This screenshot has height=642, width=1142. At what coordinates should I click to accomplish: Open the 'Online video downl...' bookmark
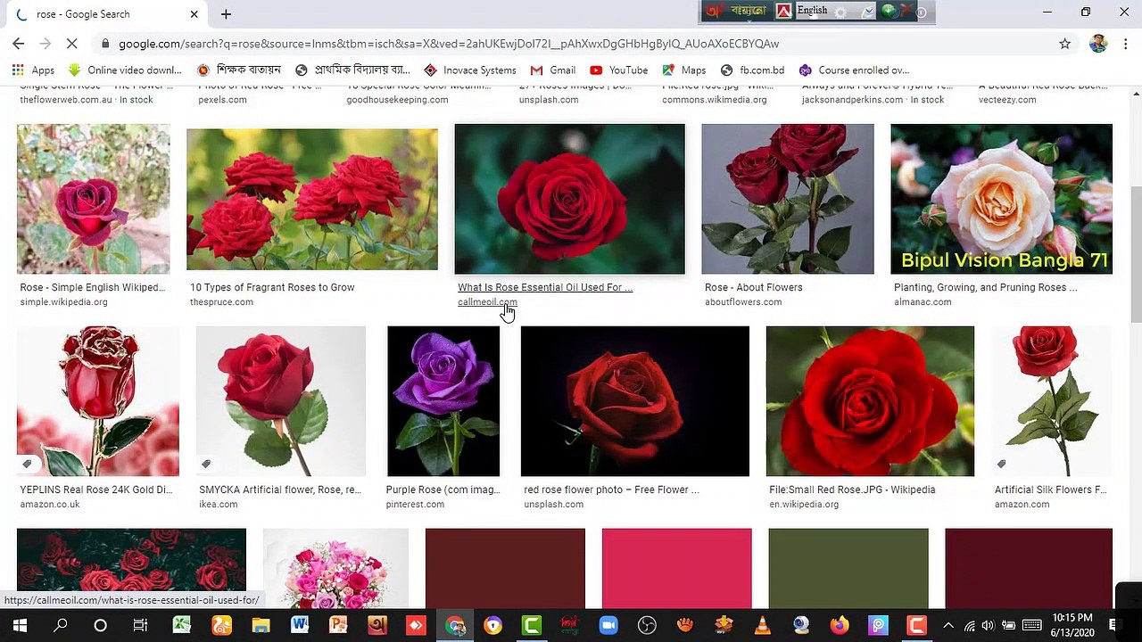125,70
